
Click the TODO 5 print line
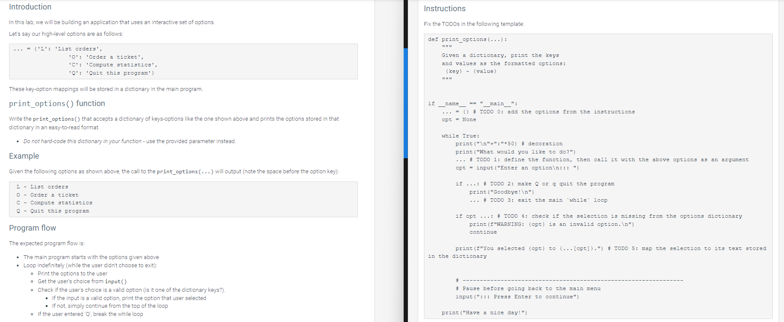(597, 252)
